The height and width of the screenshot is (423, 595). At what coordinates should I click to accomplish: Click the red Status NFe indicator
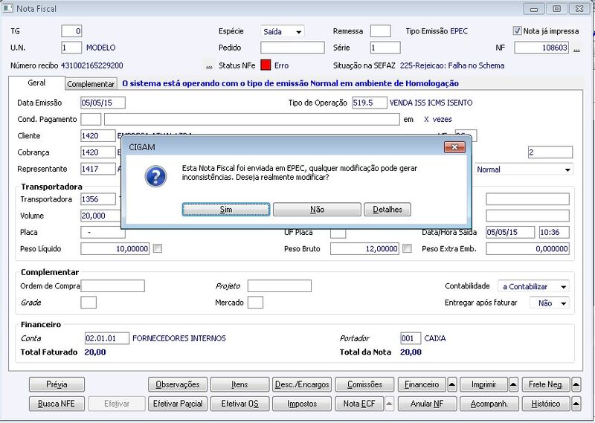coord(266,65)
